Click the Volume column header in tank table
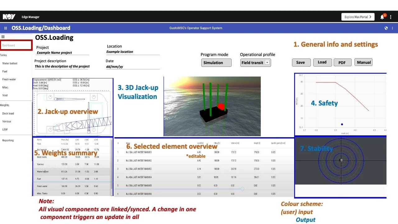 click(236, 143)
